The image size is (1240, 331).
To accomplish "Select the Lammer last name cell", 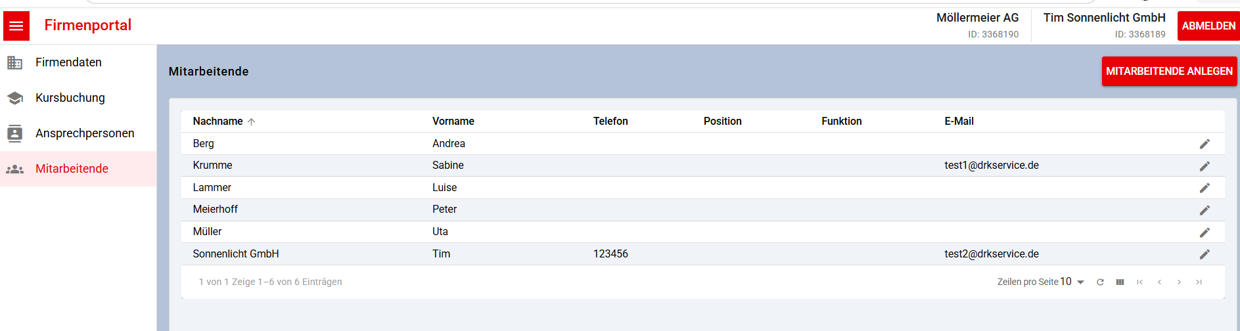I will 212,188.
